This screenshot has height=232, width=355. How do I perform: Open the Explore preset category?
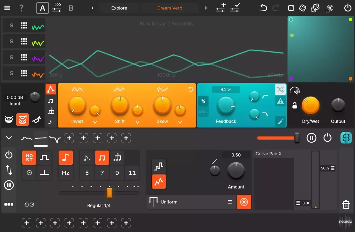119,8
